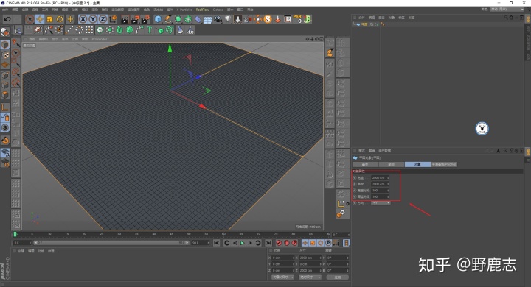Switch to Texture mode in left sidebar
The image size is (531, 287).
pos(4,54)
